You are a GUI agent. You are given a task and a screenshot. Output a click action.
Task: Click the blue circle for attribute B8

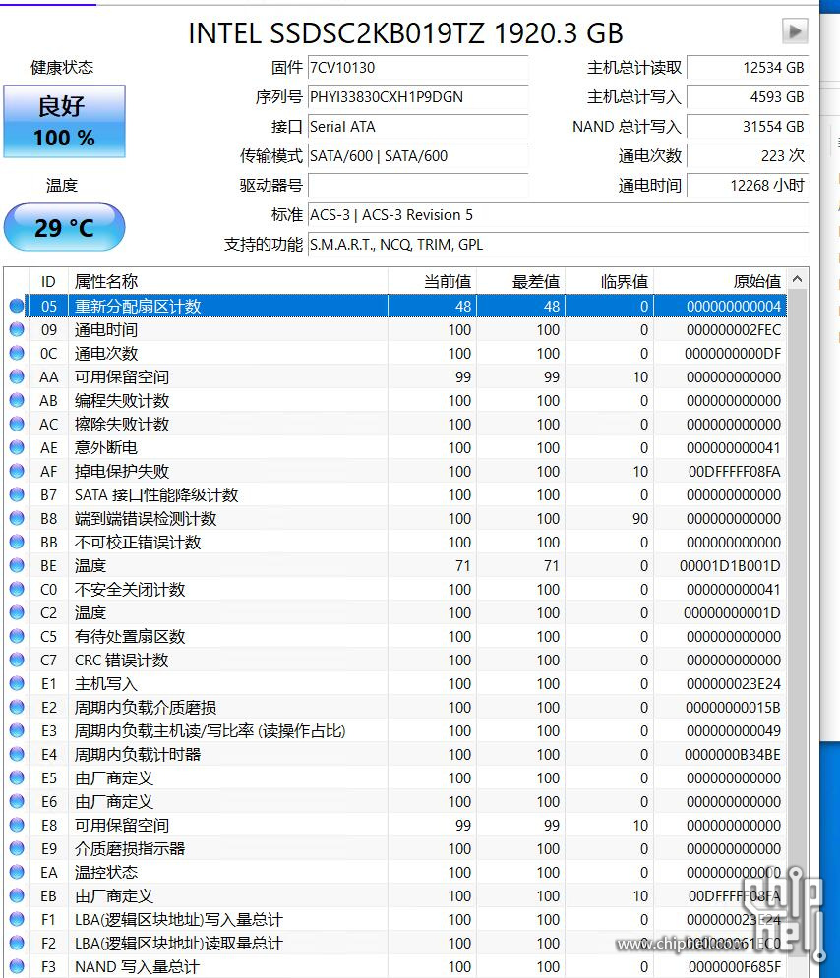tap(17, 518)
